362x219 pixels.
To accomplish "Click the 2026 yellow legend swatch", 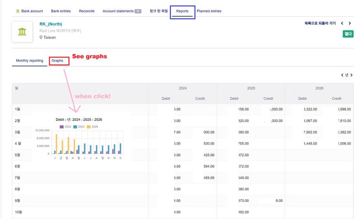I will coord(89,127).
